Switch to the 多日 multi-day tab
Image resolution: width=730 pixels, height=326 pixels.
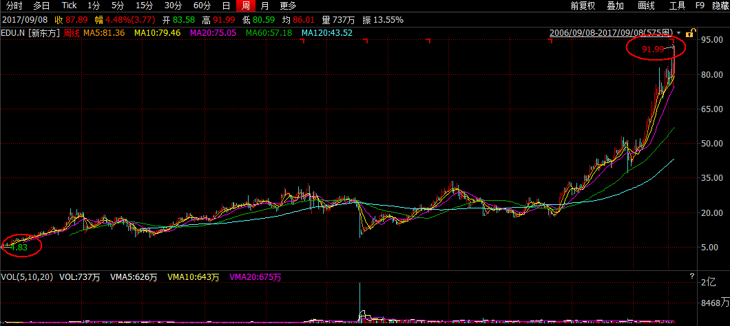(41, 6)
